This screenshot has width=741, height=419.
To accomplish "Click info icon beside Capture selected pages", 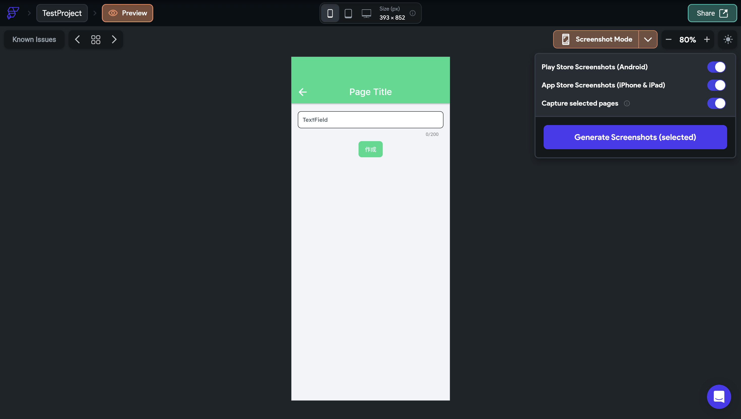I will (627, 103).
